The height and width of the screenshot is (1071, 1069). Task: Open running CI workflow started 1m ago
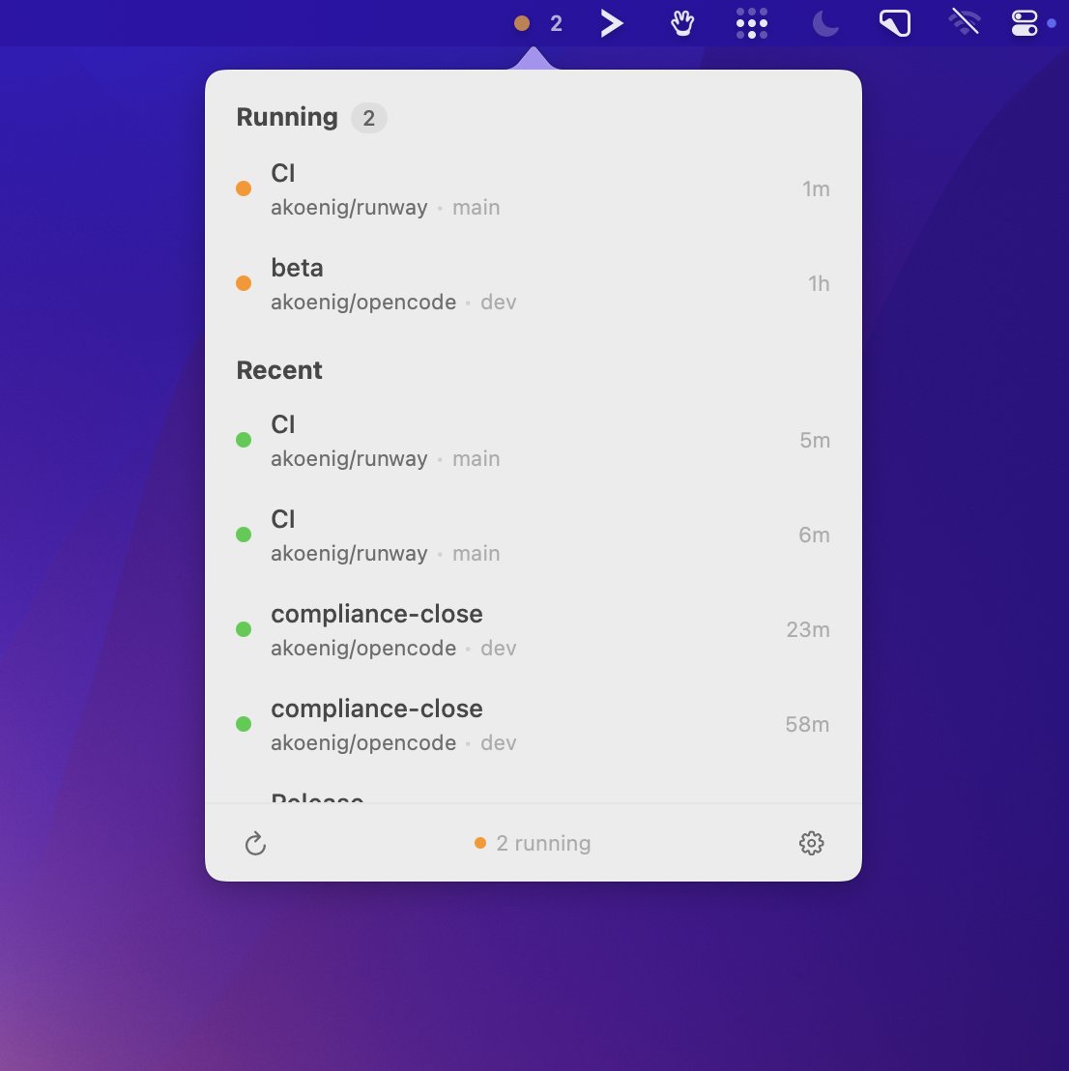(x=533, y=189)
